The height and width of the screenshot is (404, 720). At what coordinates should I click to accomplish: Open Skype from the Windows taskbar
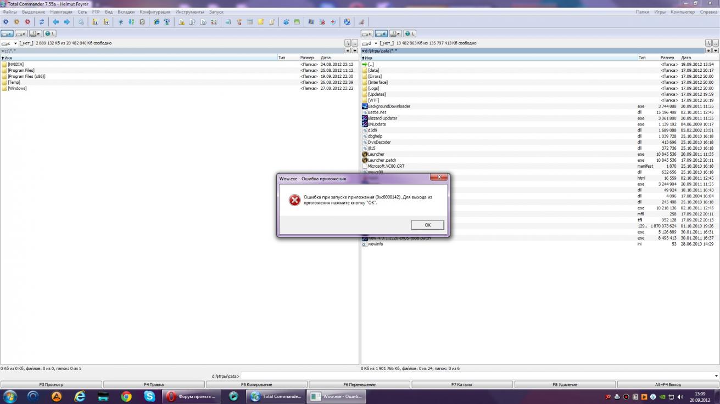click(149, 396)
